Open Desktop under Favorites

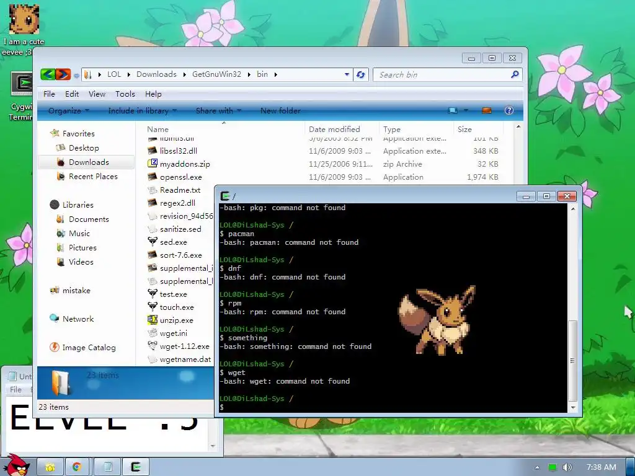tap(84, 148)
